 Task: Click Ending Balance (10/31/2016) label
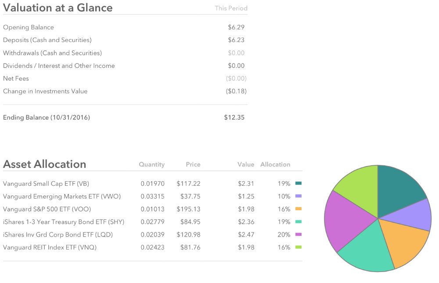click(x=47, y=117)
